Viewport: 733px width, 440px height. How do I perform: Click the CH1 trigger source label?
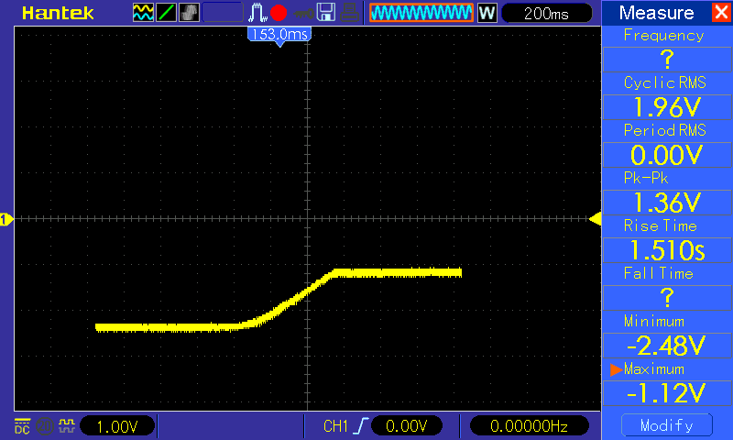335,426
